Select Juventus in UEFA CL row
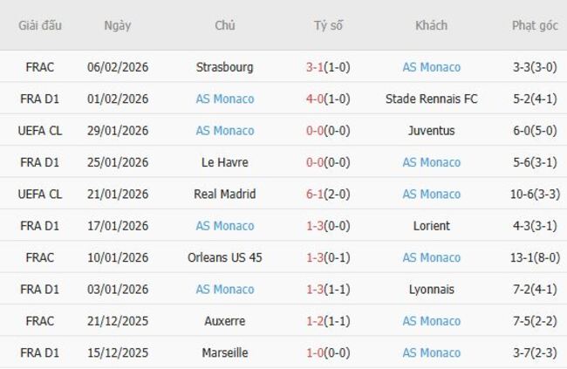This screenshot has height=369, width=567. [x=431, y=131]
